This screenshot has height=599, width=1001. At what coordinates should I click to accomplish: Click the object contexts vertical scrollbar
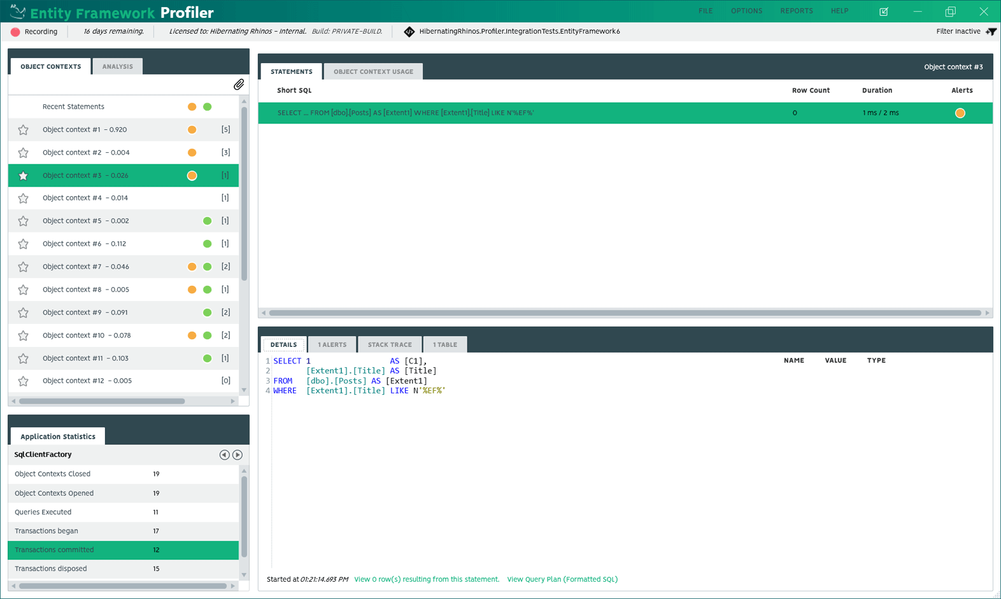[x=244, y=194]
